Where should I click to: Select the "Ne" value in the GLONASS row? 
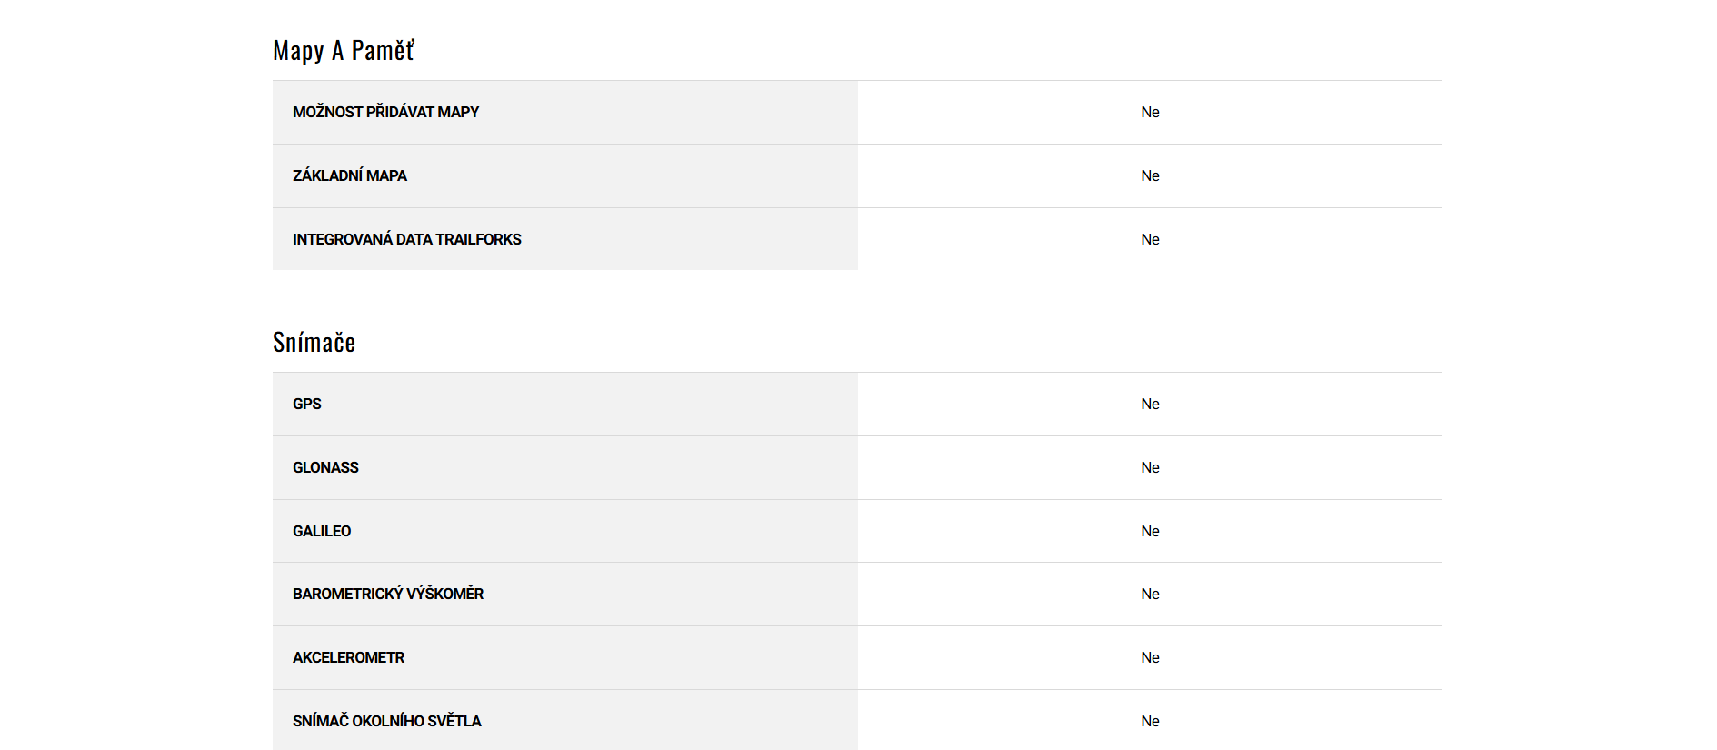pyautogui.click(x=1150, y=467)
